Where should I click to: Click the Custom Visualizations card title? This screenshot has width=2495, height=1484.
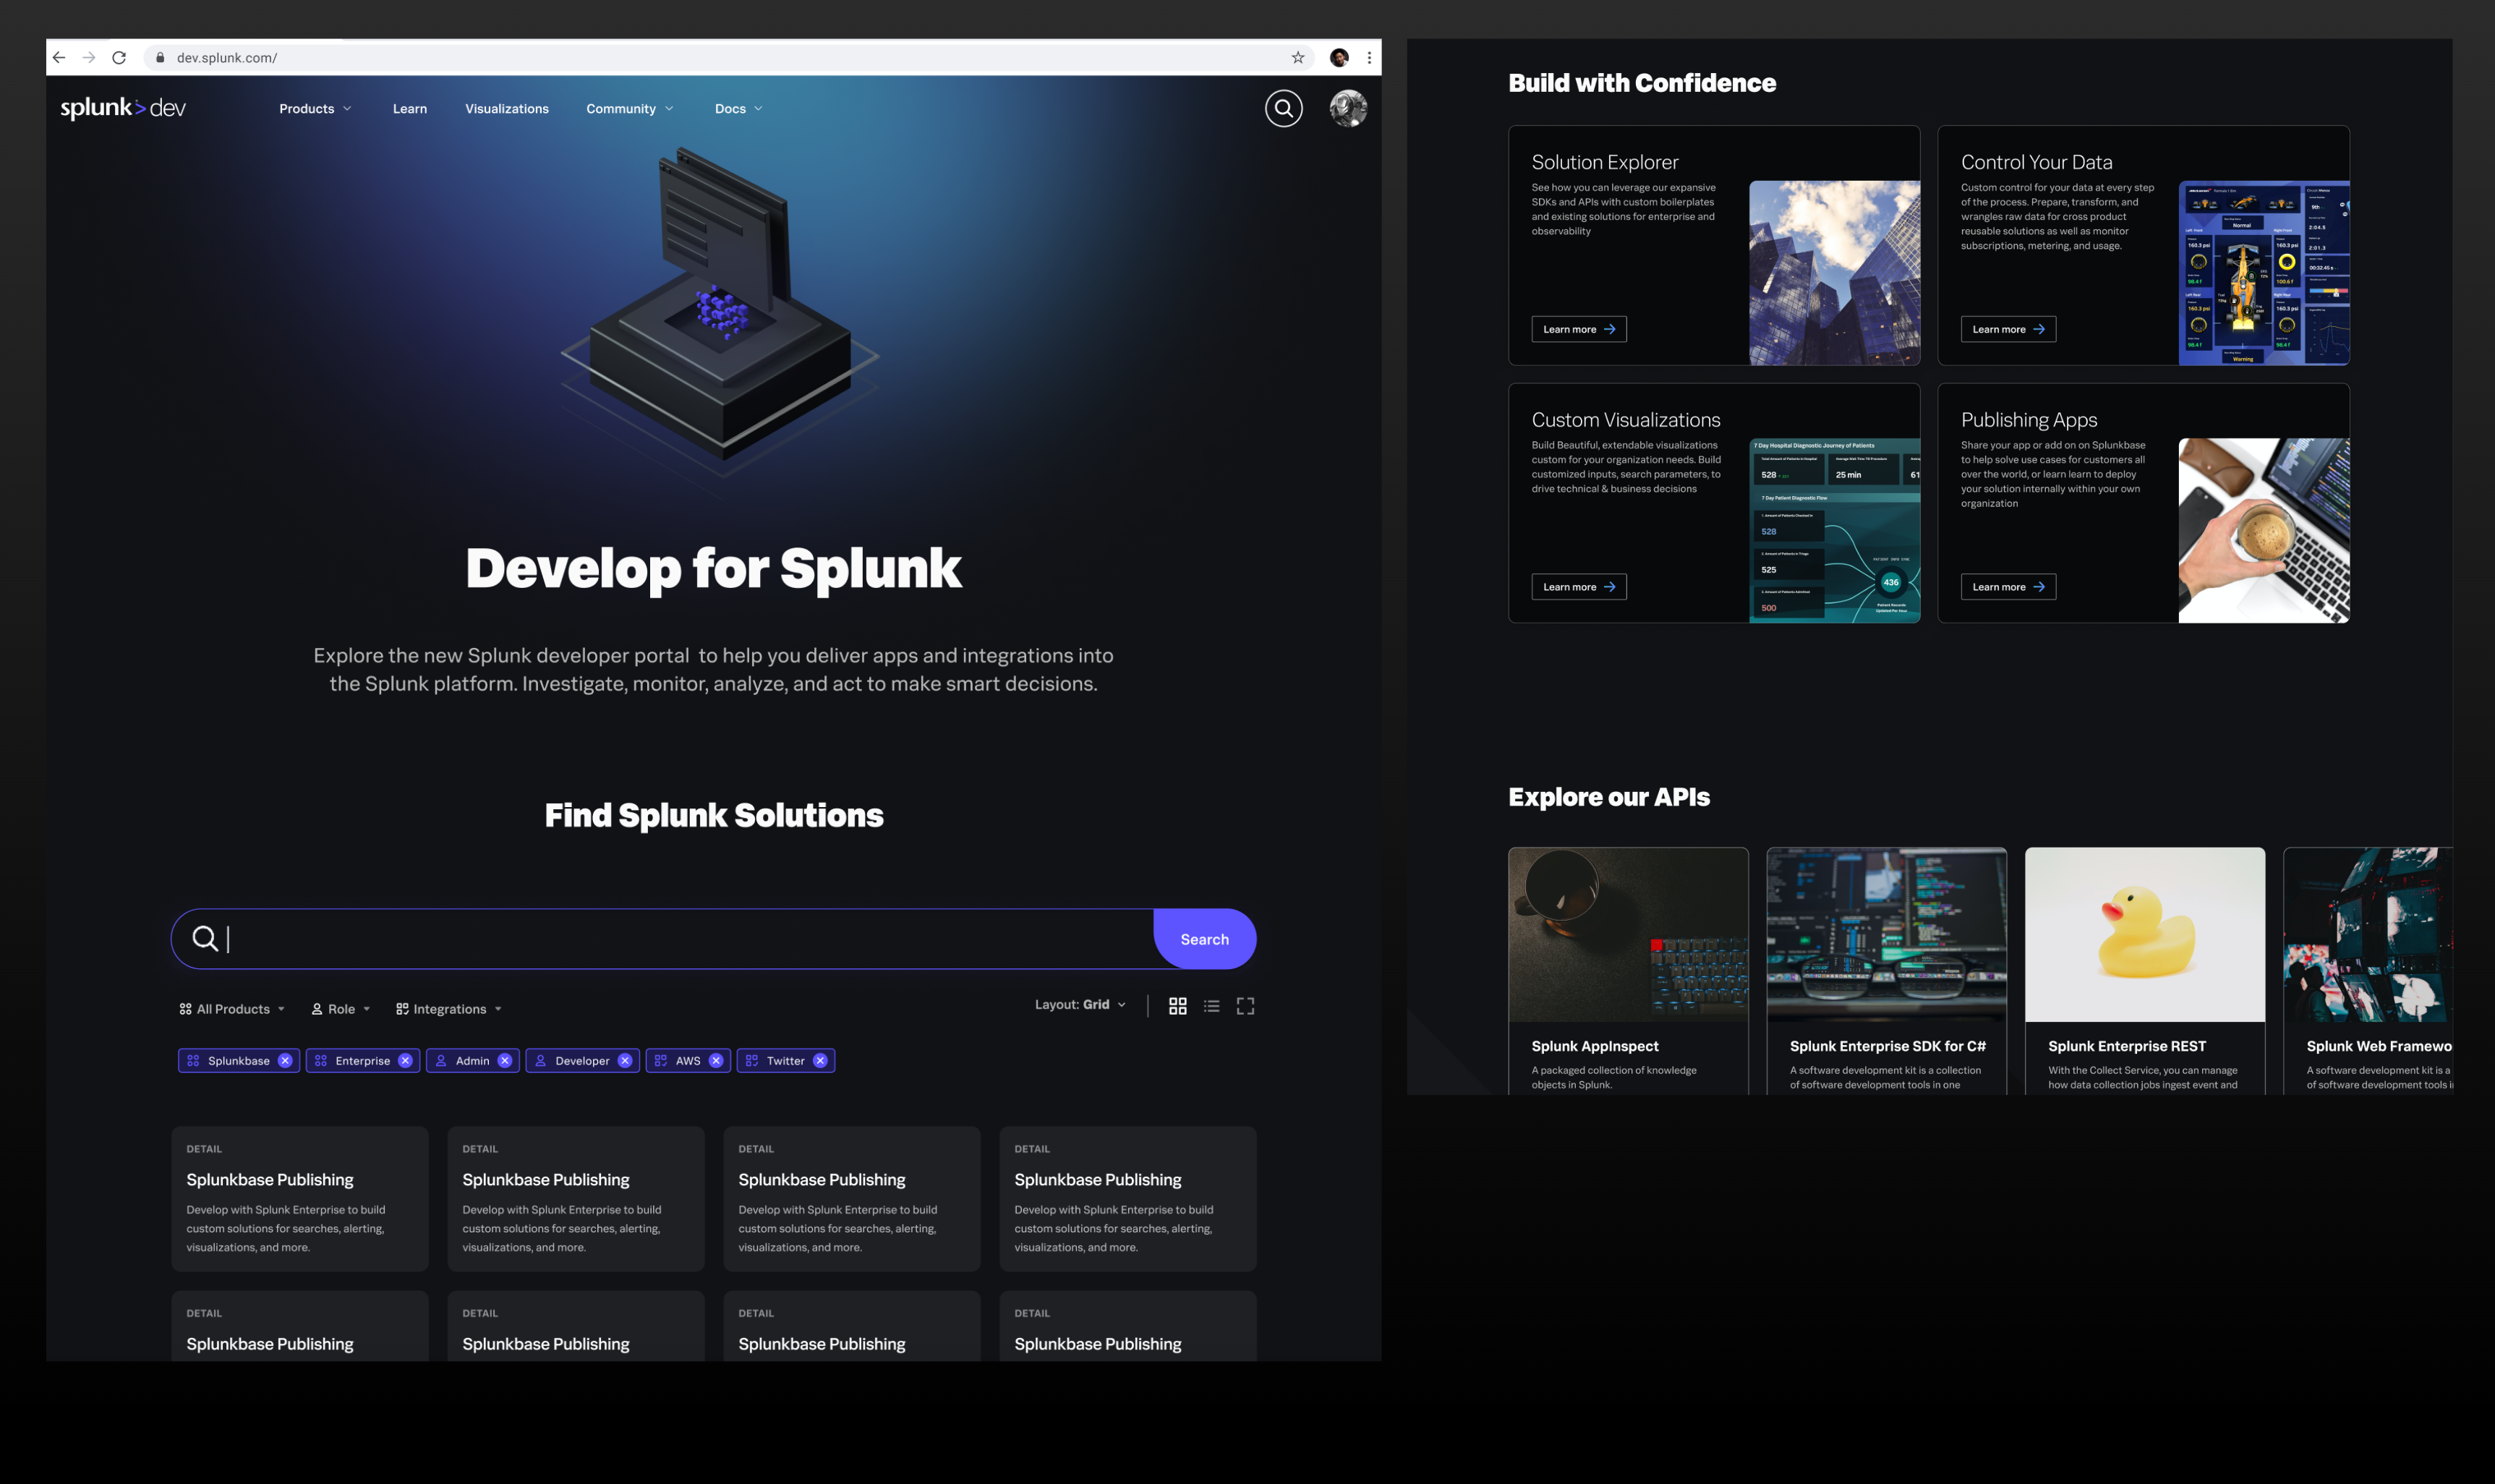click(x=1626, y=420)
